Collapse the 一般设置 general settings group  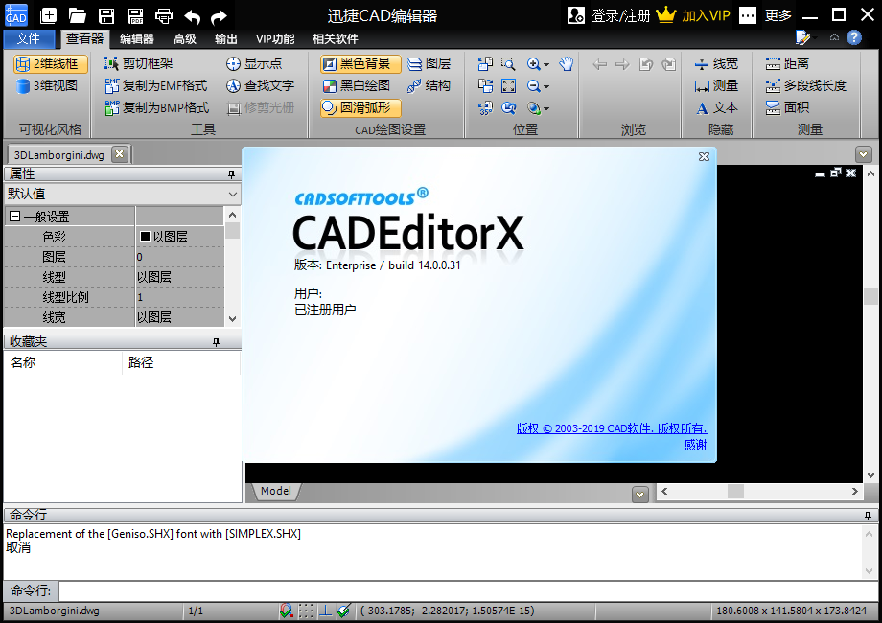click(x=14, y=217)
